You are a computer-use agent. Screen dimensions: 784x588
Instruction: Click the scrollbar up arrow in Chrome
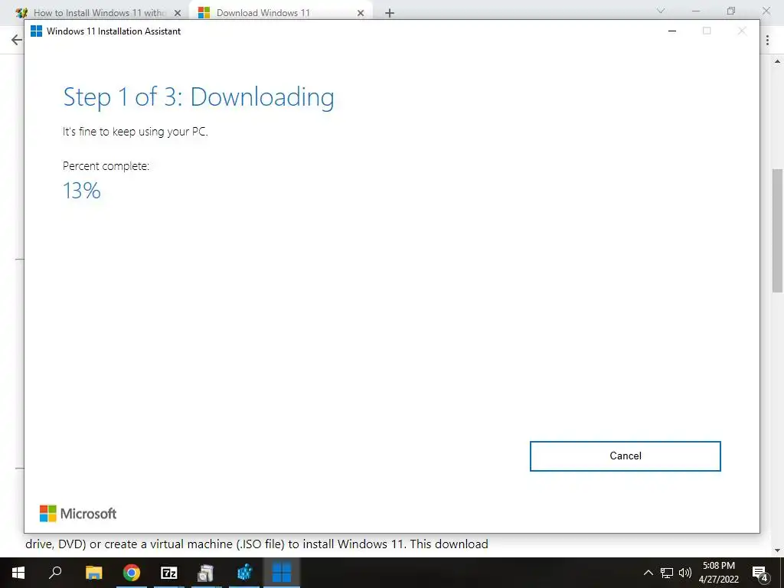[777, 61]
